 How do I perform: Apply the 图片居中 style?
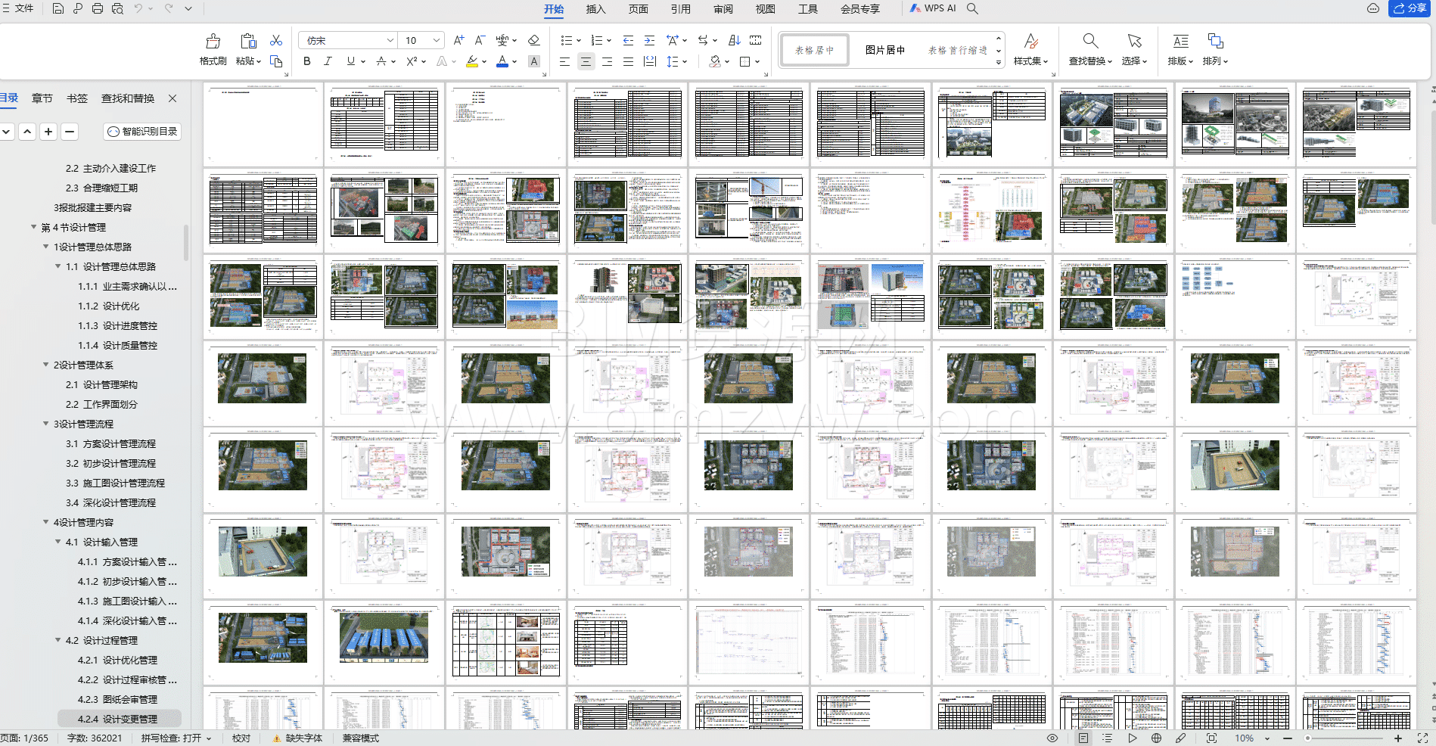tap(885, 50)
